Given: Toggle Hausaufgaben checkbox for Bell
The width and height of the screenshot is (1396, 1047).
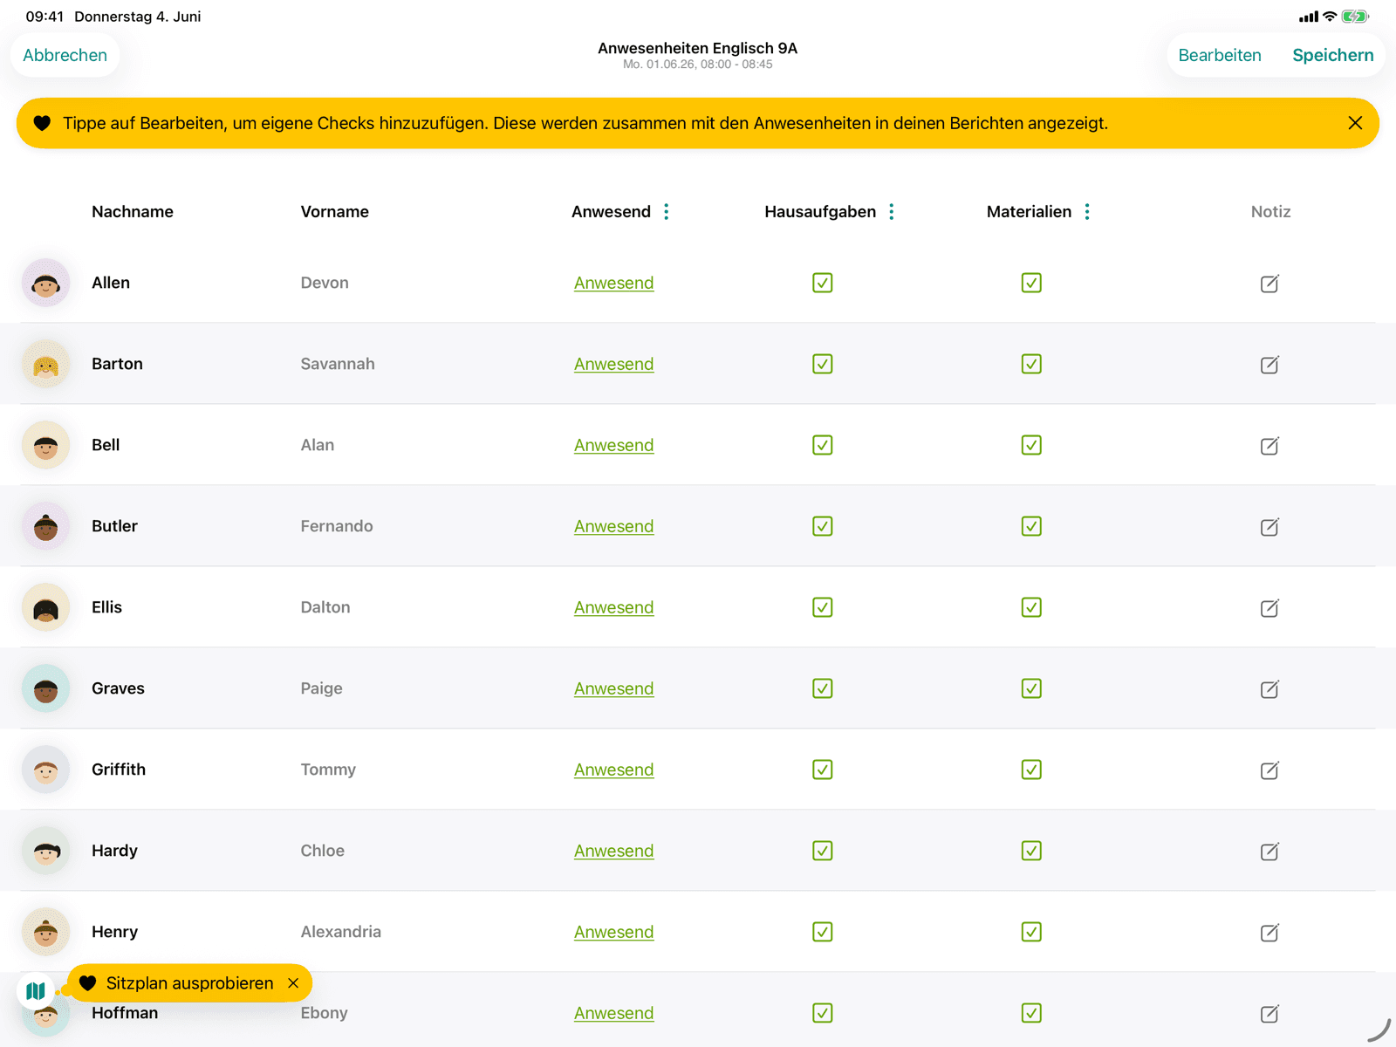Looking at the screenshot, I should pos(822,445).
